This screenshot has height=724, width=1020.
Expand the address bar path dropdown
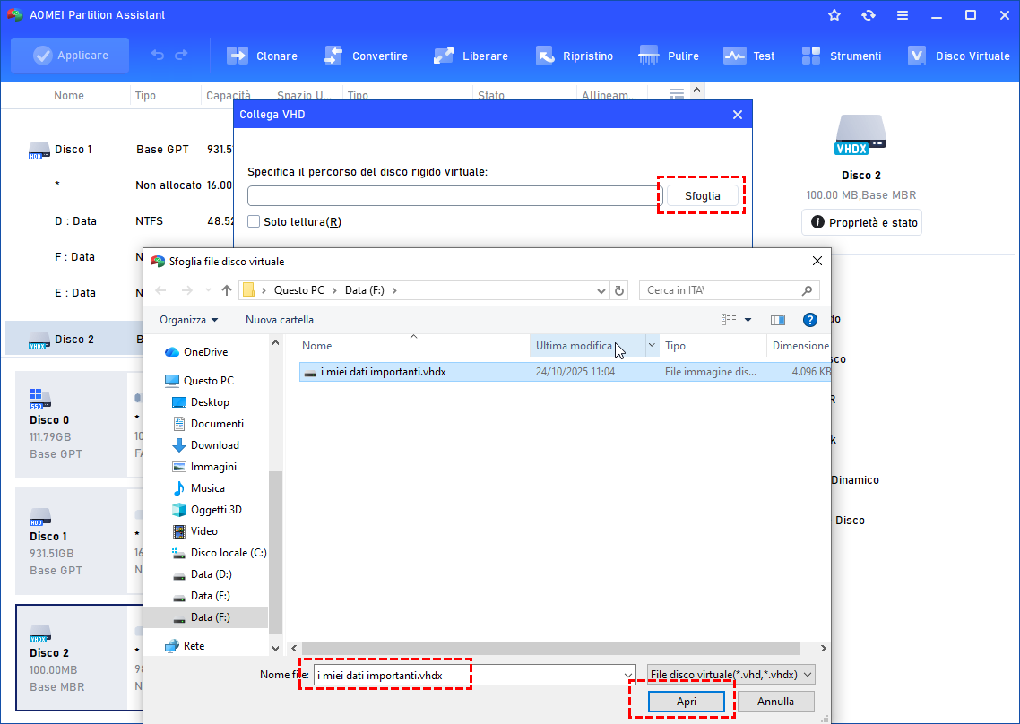click(601, 291)
